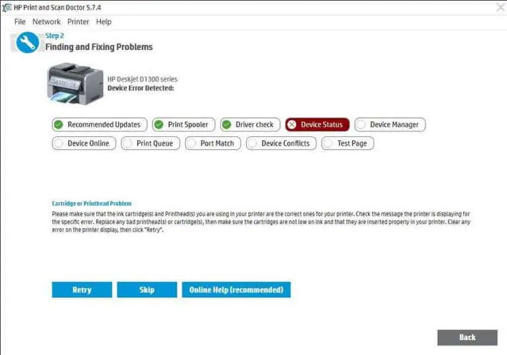Click empty status circle on Device Conflicts

coord(253,144)
